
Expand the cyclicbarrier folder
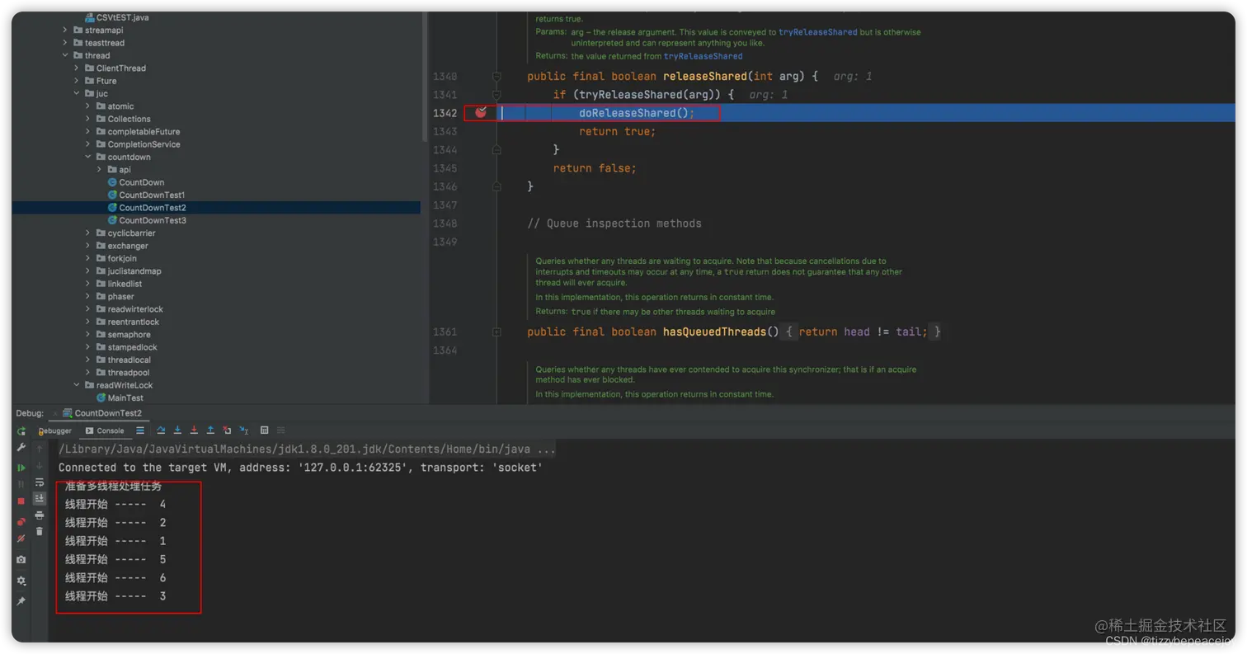88,233
